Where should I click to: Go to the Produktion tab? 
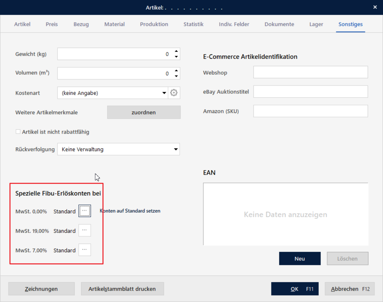pyautogui.click(x=154, y=24)
